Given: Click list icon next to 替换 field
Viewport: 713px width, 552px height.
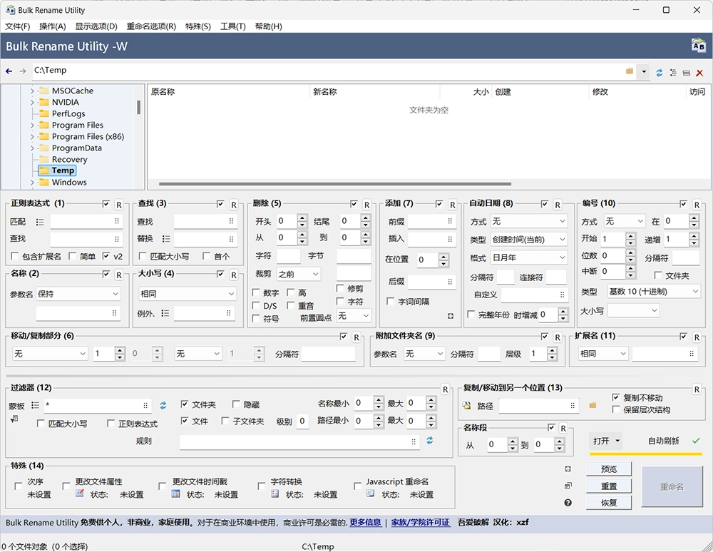Looking at the screenshot, I should (x=166, y=239).
